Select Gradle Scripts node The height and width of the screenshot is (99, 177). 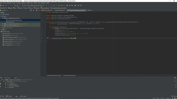click(5, 32)
